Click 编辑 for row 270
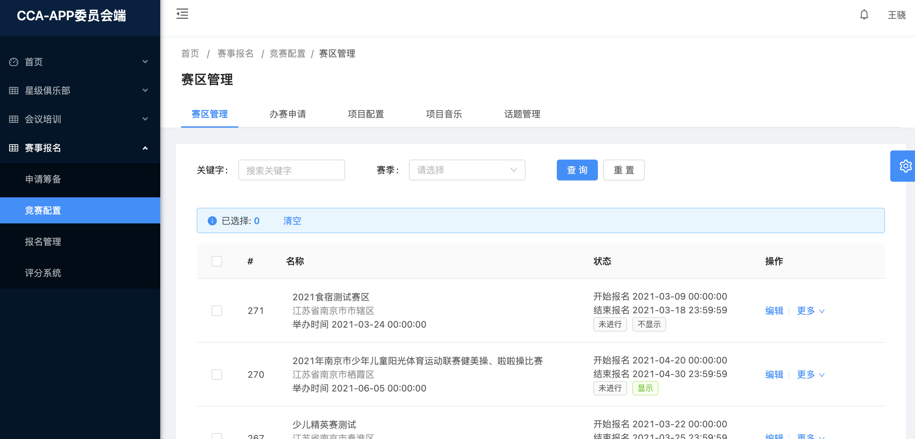This screenshot has height=439, width=915. [x=774, y=375]
